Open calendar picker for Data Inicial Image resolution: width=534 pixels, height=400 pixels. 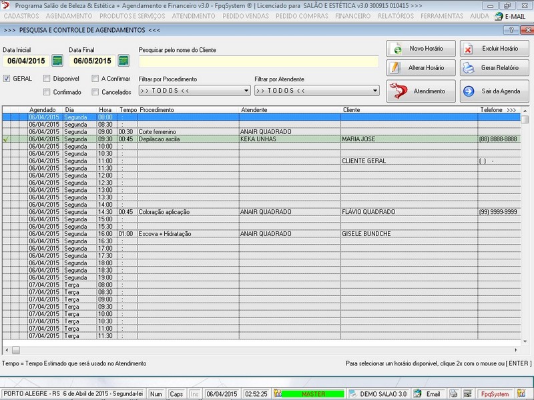(57, 61)
